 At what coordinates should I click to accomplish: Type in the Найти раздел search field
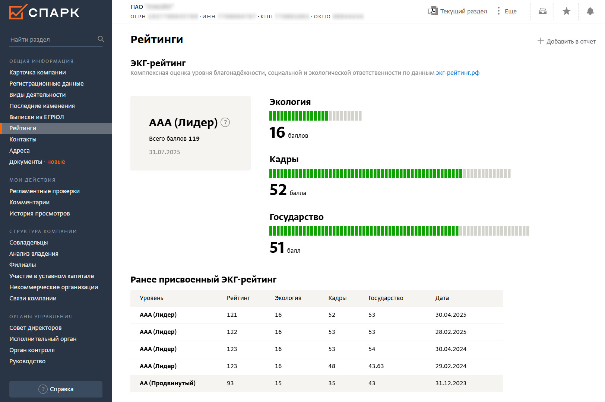click(x=52, y=39)
